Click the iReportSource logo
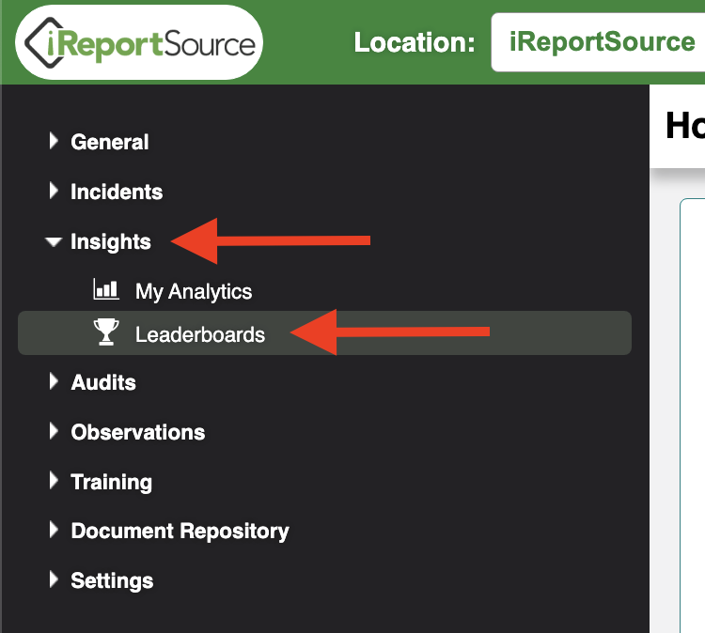The height and width of the screenshot is (633, 705). 139,42
